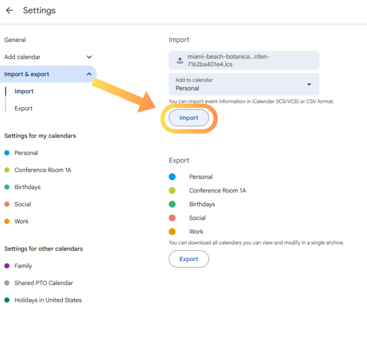This screenshot has width=367, height=351.
Task: Open Birthdays calendar settings in sidebar
Action: pos(27,187)
